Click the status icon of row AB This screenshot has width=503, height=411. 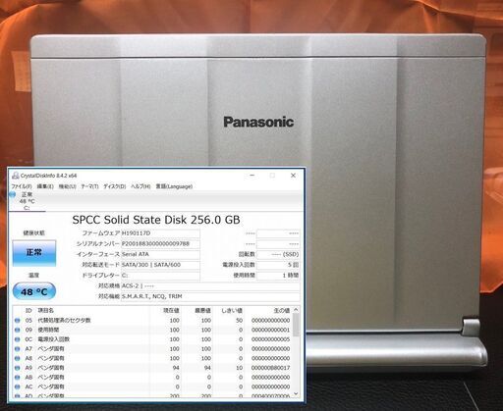(x=18, y=378)
